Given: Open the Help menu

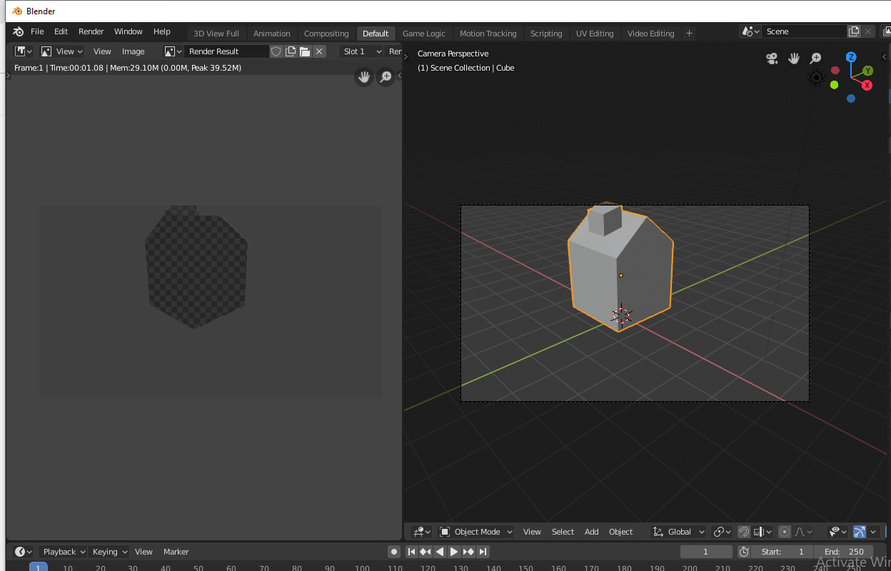Looking at the screenshot, I should point(162,31).
